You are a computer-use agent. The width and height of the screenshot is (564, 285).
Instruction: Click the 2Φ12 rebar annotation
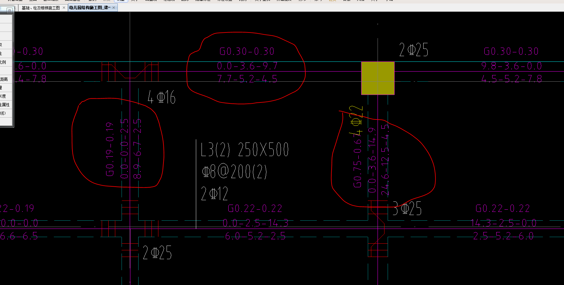click(214, 194)
